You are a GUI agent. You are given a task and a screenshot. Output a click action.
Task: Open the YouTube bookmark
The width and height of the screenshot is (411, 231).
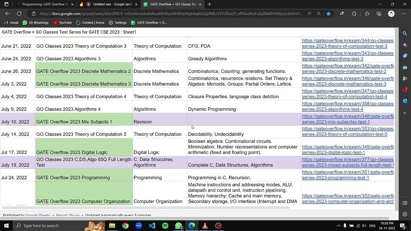click(x=62, y=23)
